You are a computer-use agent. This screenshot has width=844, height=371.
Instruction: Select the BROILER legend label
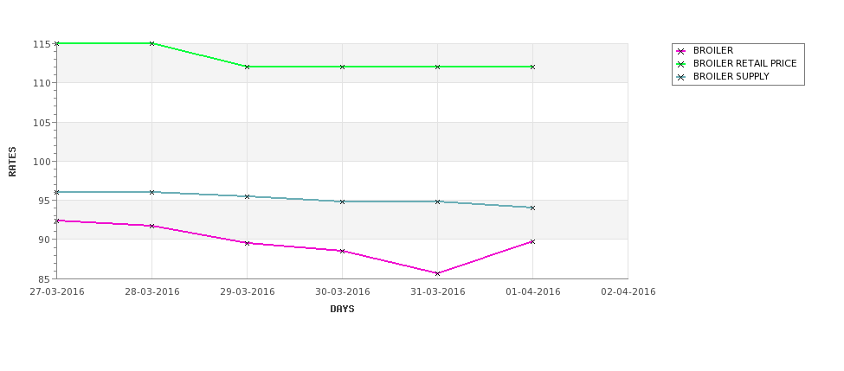(x=712, y=50)
